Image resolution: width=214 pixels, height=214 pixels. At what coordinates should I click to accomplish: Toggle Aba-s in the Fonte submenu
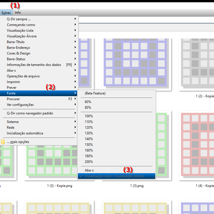point(116,170)
